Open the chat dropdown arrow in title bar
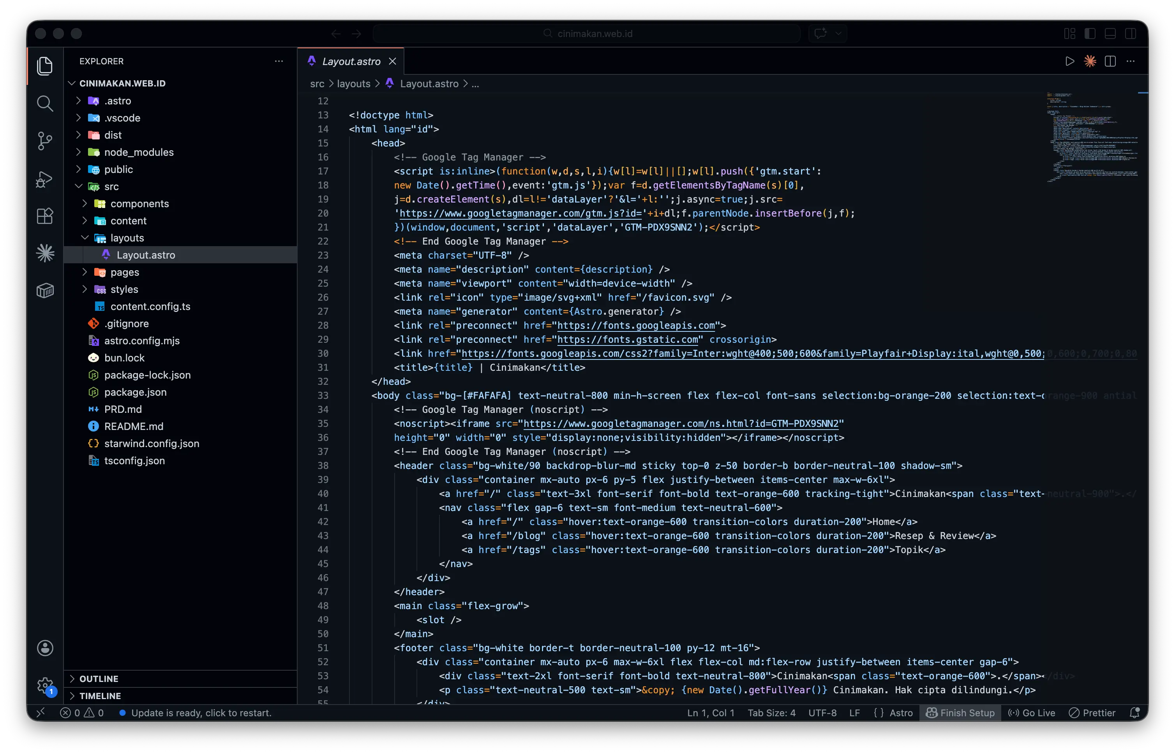Viewport: 1175px width, 754px height. click(838, 34)
